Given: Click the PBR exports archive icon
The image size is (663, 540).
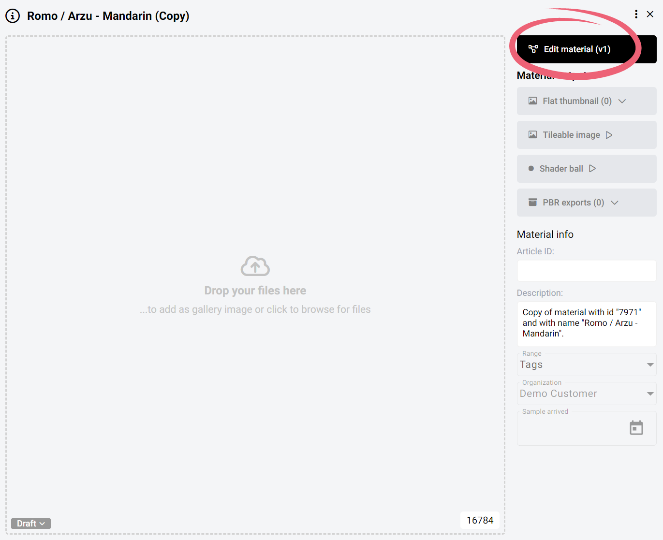Looking at the screenshot, I should click(x=532, y=203).
